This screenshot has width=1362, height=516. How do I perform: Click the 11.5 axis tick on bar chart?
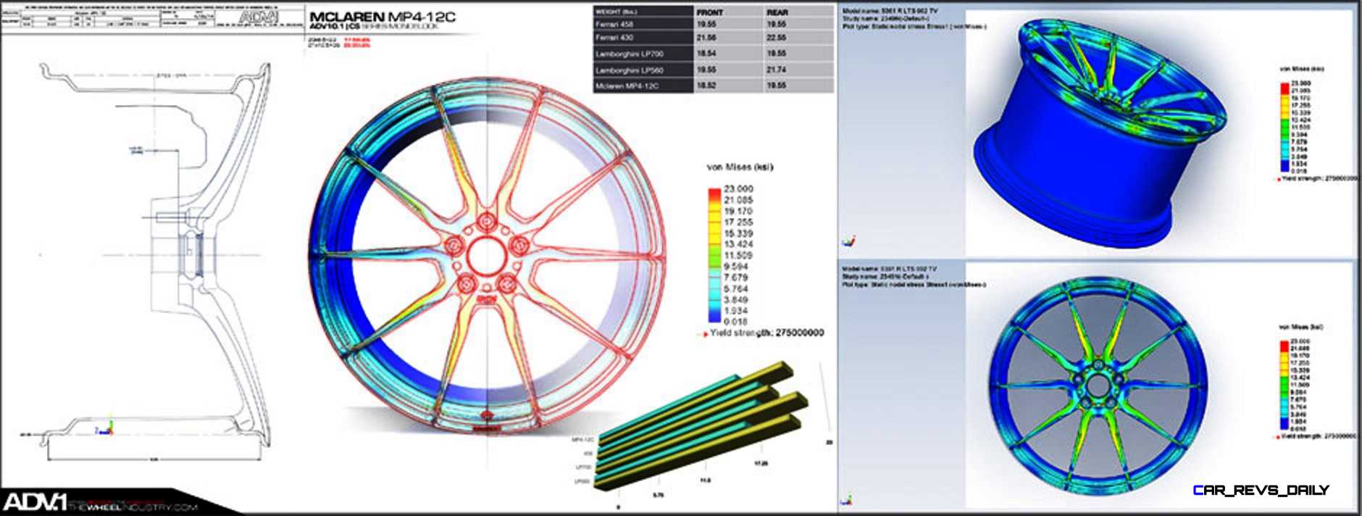706,480
